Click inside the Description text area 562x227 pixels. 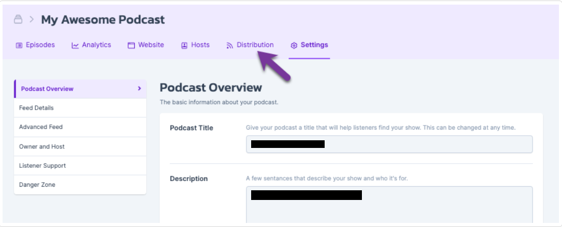pyautogui.click(x=389, y=205)
